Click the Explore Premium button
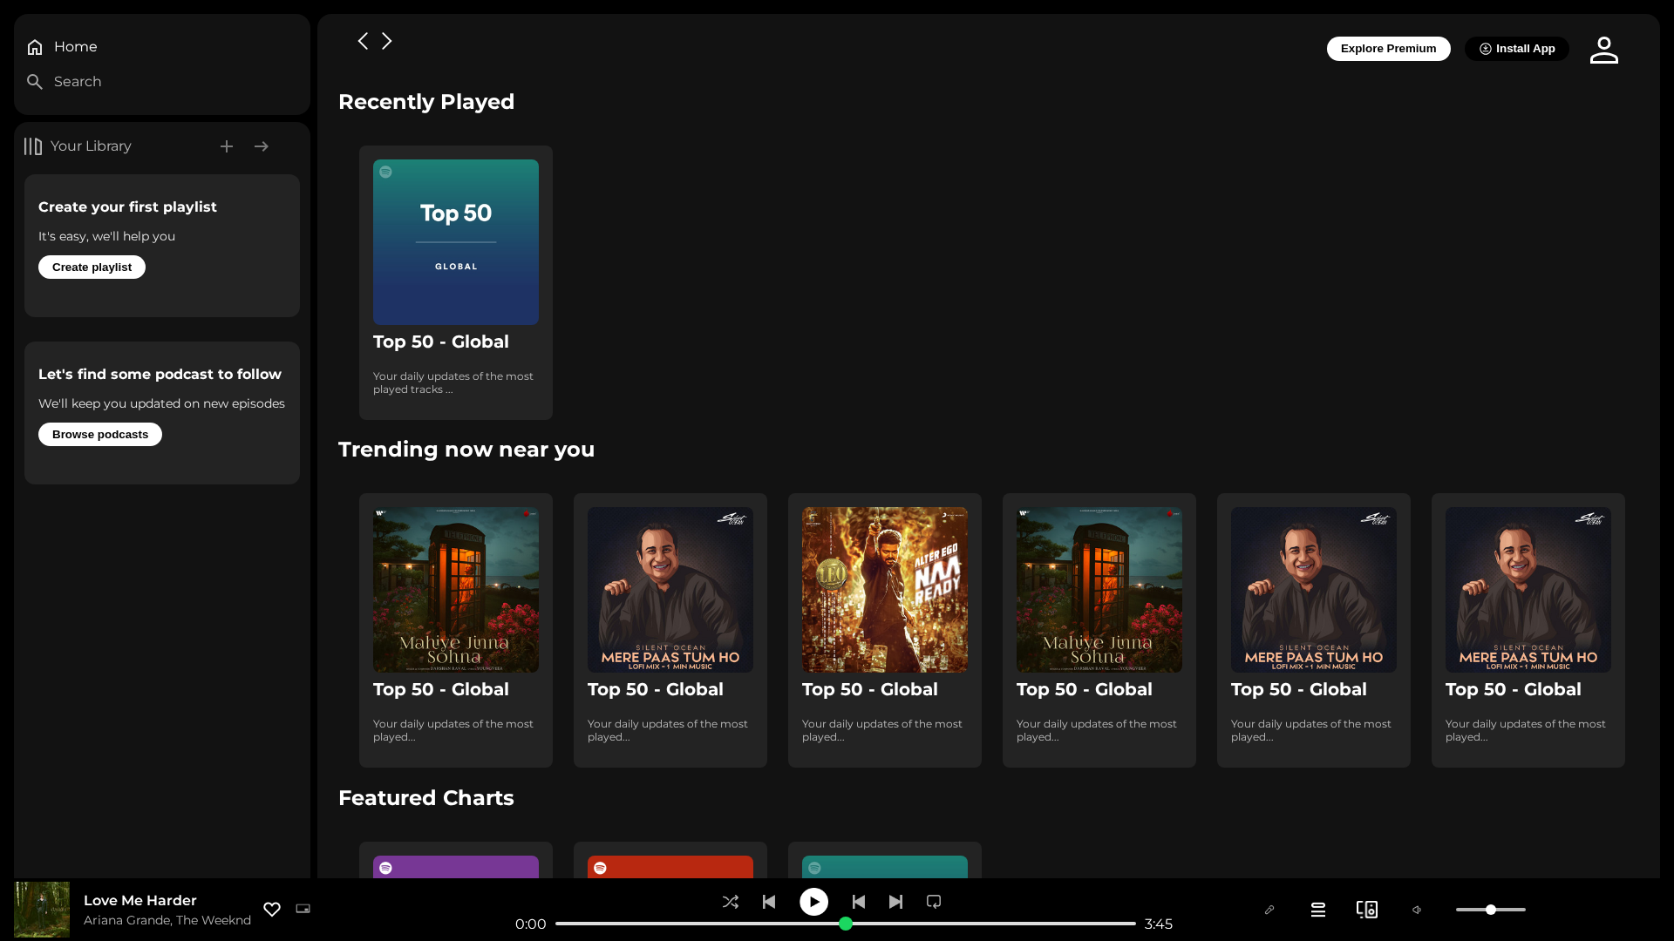 point(1389,49)
